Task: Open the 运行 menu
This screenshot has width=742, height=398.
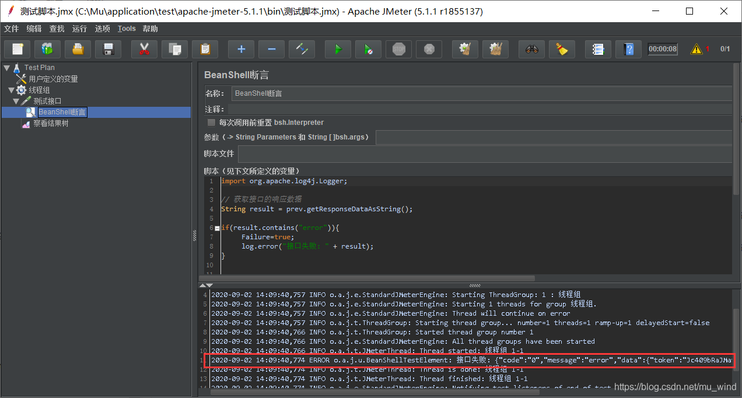Action: pyautogui.click(x=79, y=29)
